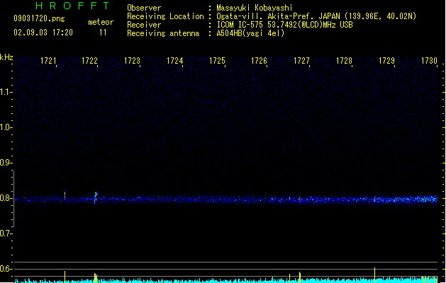Click time axis label 1729
Screen dimensions: 446x283
[387, 61]
